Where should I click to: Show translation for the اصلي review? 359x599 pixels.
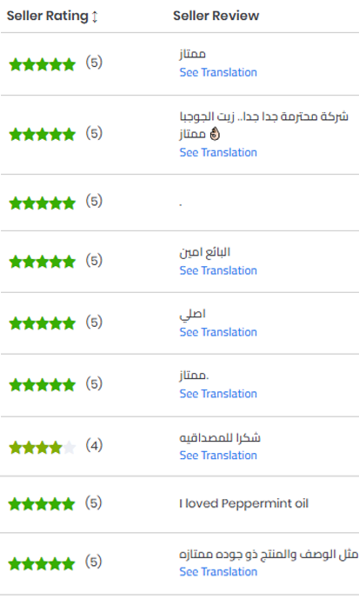218,332
